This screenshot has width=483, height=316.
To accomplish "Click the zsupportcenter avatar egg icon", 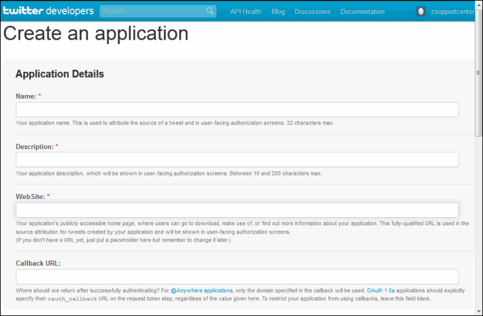I will pos(421,11).
